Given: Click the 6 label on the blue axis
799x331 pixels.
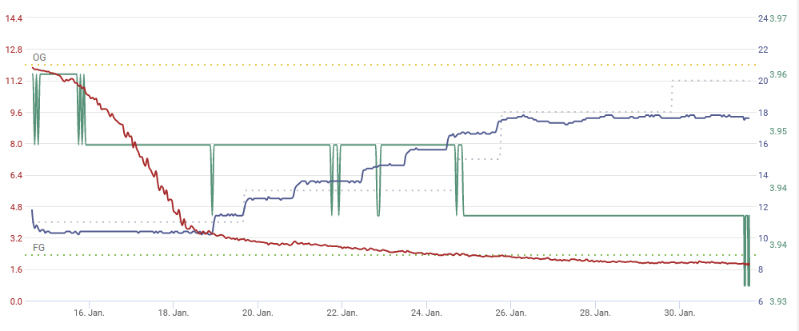Looking at the screenshot, I should (761, 301).
